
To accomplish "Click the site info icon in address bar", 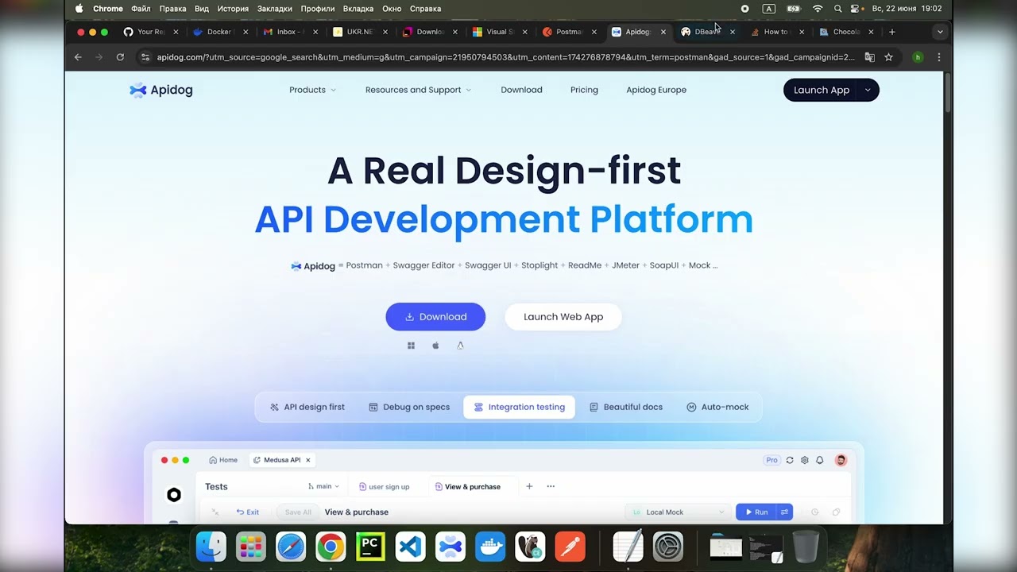I will pyautogui.click(x=145, y=57).
